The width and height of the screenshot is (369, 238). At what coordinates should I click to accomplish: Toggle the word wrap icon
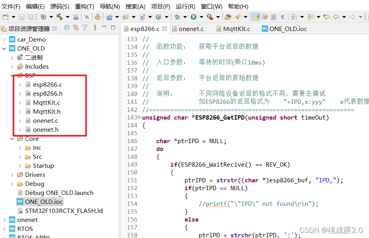click(265, 17)
